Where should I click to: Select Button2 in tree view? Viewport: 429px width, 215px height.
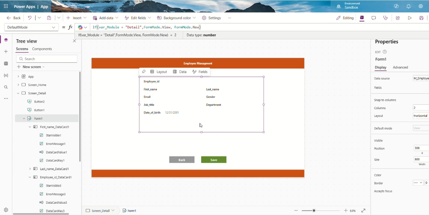39,102
